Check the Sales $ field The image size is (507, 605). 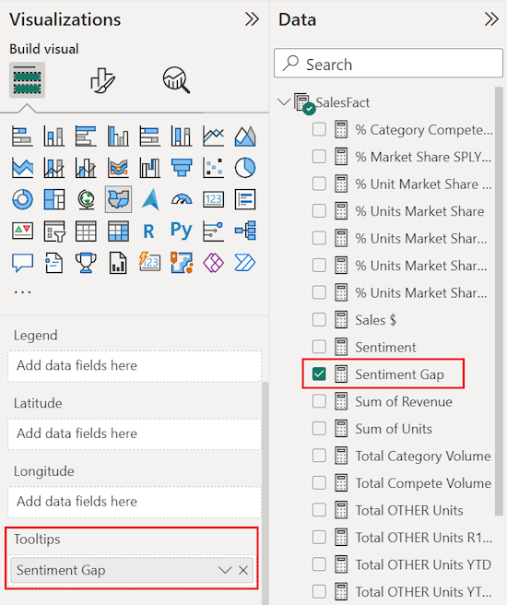point(319,320)
